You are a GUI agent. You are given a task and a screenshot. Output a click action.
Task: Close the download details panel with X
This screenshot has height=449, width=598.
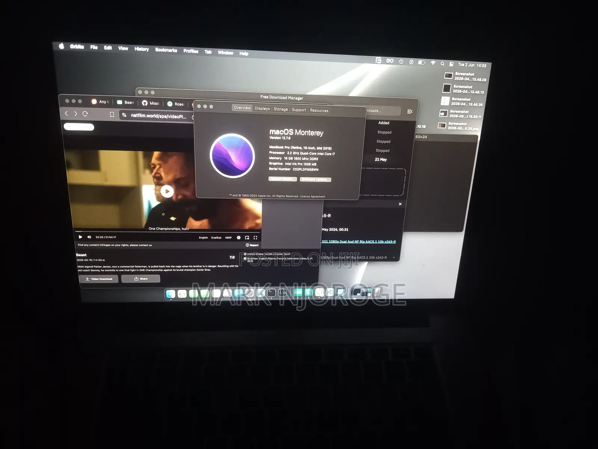point(400,204)
